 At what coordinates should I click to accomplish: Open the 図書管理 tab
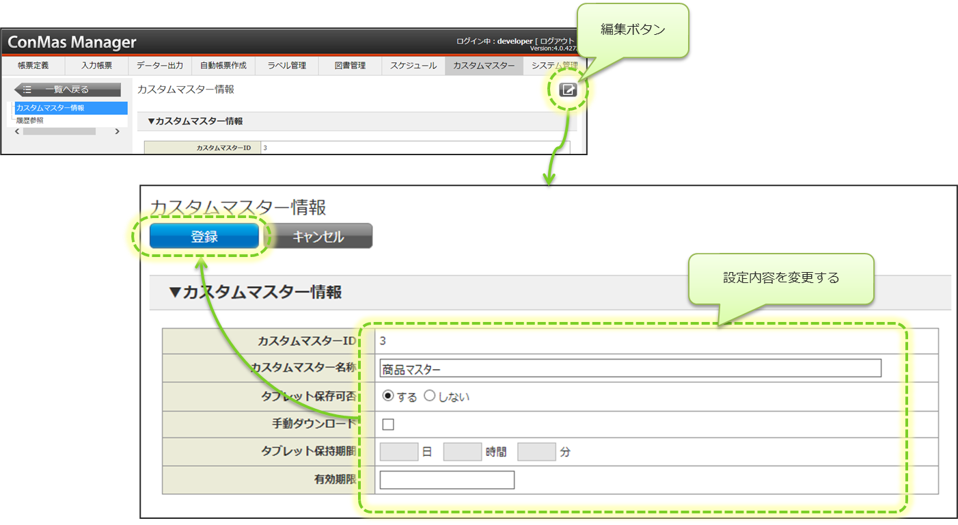coord(350,66)
